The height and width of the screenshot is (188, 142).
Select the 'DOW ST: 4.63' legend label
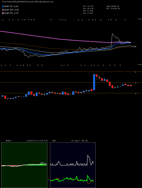click(x=11, y=7)
